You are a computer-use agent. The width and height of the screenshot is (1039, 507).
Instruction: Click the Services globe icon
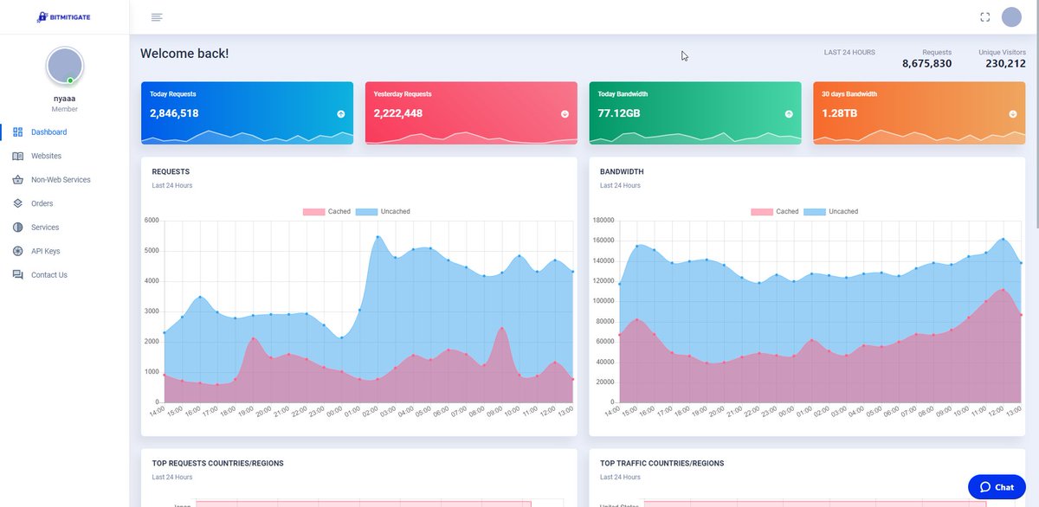pyautogui.click(x=18, y=228)
